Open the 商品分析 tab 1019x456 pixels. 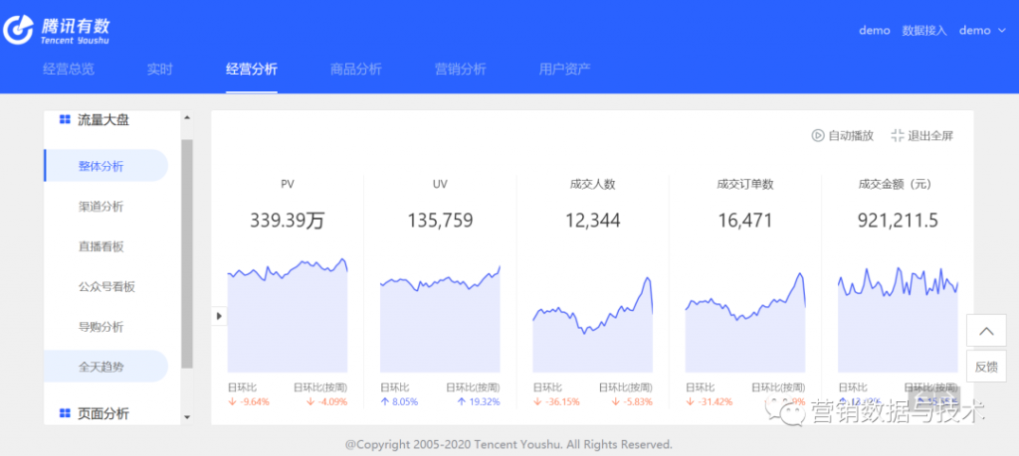[x=355, y=70]
